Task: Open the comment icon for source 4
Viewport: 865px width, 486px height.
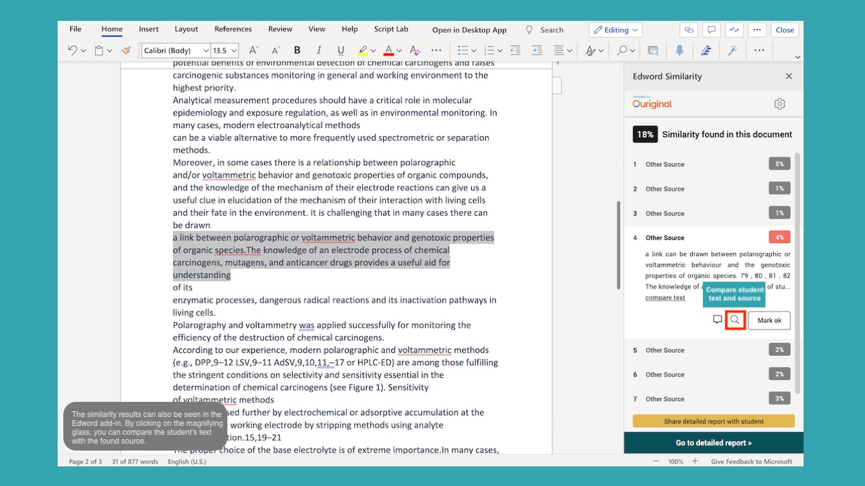Action: point(717,320)
